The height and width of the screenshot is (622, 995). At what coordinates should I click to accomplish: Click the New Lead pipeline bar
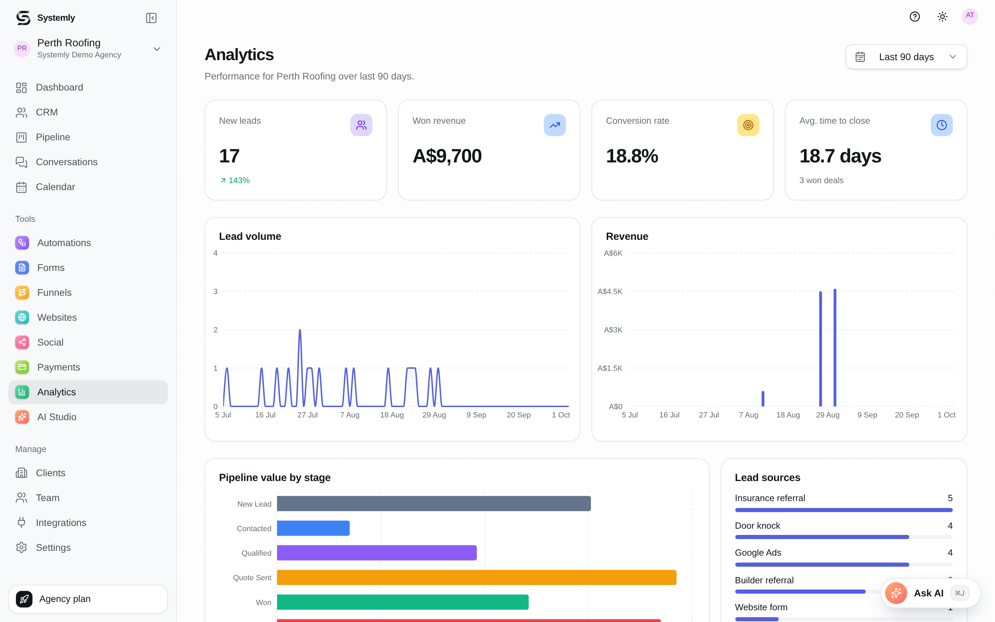(x=434, y=503)
